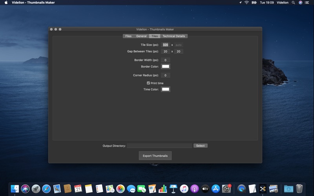314x196 pixels.
Task: Open Safari from the Dock
Action: (46, 189)
